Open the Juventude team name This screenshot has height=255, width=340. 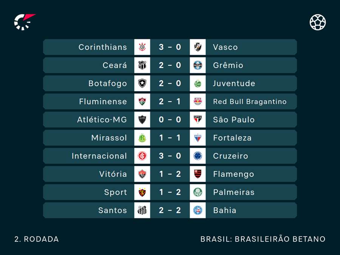click(234, 83)
